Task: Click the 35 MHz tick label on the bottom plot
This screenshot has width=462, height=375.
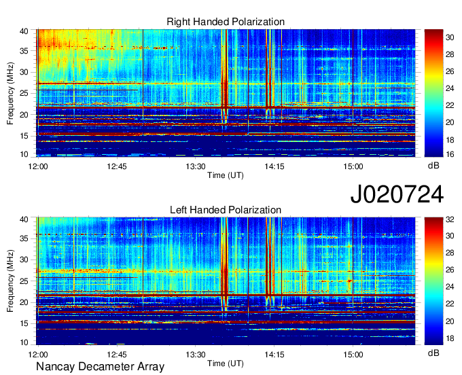Action: click(x=24, y=238)
